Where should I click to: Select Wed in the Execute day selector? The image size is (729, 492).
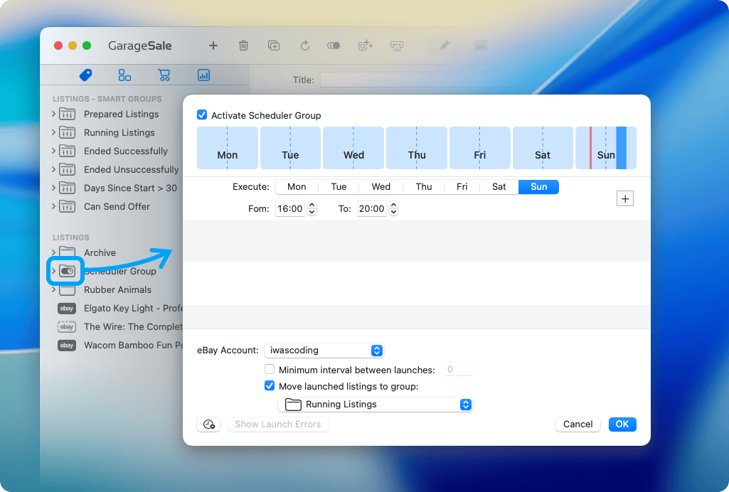[x=381, y=187]
